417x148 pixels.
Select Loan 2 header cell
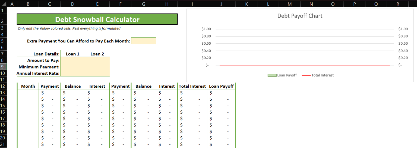[97, 54]
